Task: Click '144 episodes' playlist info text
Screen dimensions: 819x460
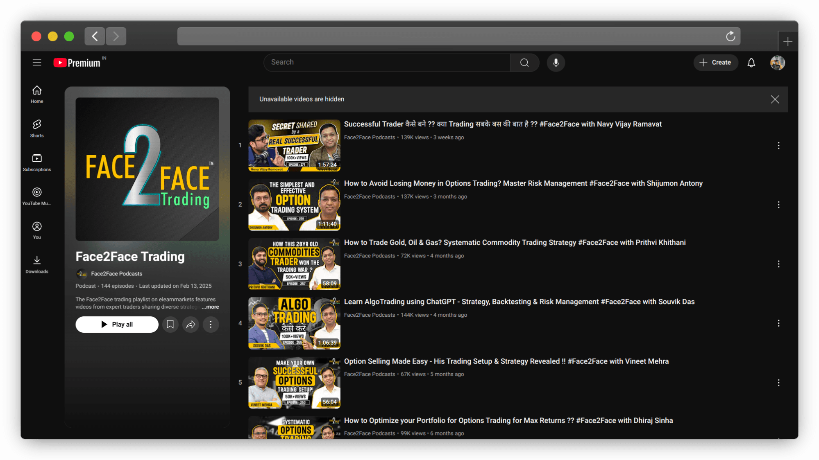Action: (117, 286)
